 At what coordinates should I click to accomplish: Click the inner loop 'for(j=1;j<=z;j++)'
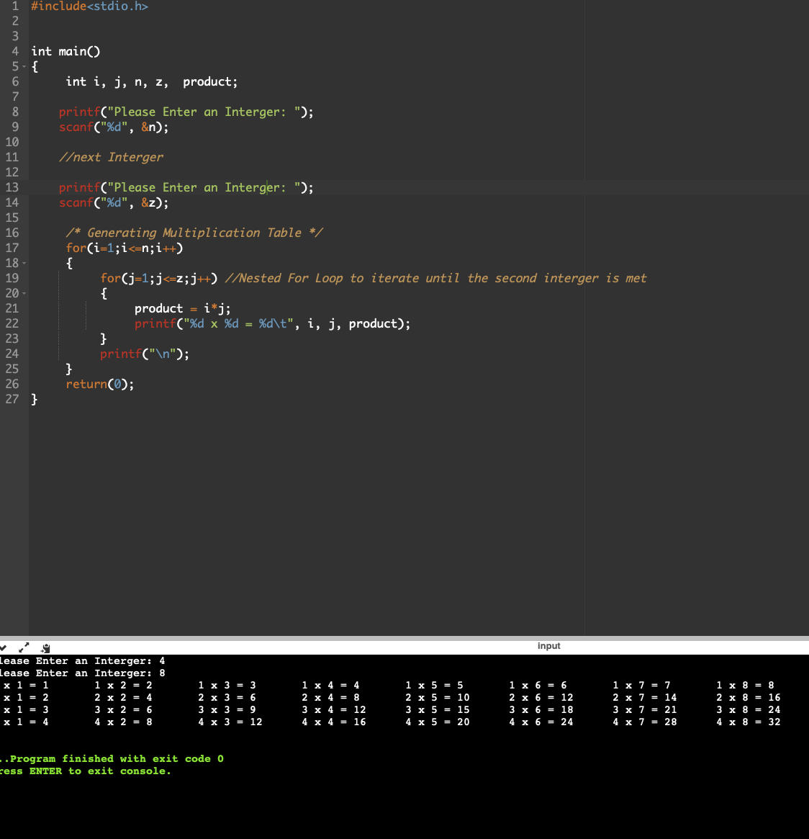pyautogui.click(x=159, y=278)
